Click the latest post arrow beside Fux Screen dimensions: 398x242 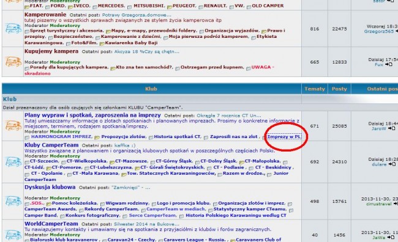click(389, 64)
